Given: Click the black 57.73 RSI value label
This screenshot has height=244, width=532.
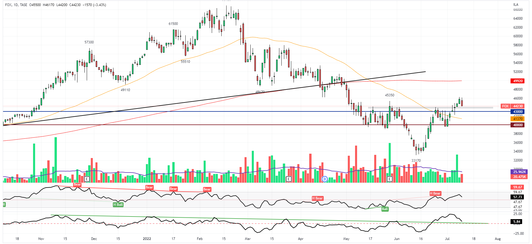Looking at the screenshot, I should pyautogui.click(x=517, y=197).
